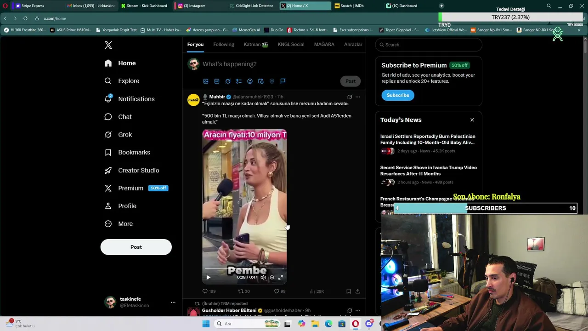Click the X logo in sidebar
588x331 pixels.
pos(108,45)
